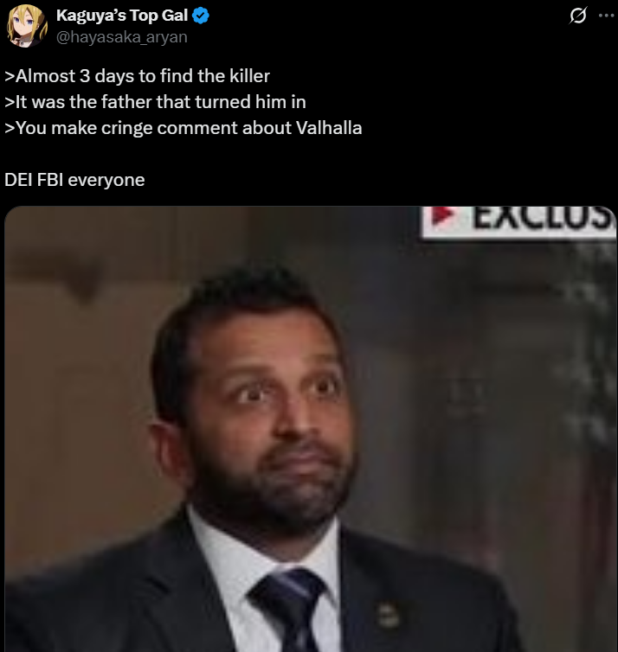Open Grok explain icon beside more menu
618x652 pixels.
click(578, 16)
